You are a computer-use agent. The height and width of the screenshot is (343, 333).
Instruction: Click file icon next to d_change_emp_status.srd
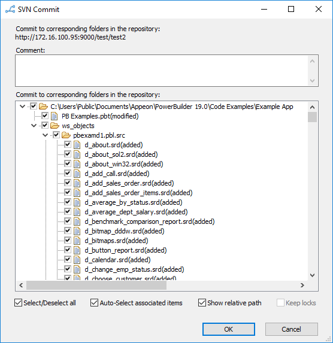click(77, 269)
